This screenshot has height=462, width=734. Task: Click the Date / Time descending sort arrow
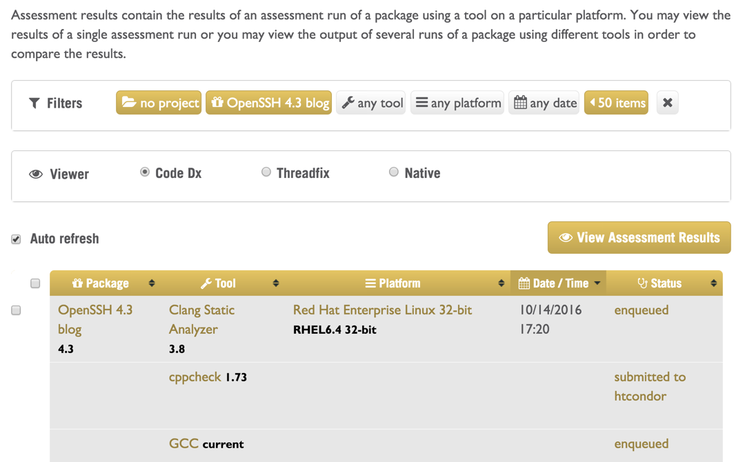pos(597,283)
